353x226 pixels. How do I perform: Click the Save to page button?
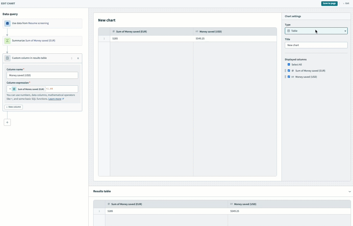pos(329,3)
